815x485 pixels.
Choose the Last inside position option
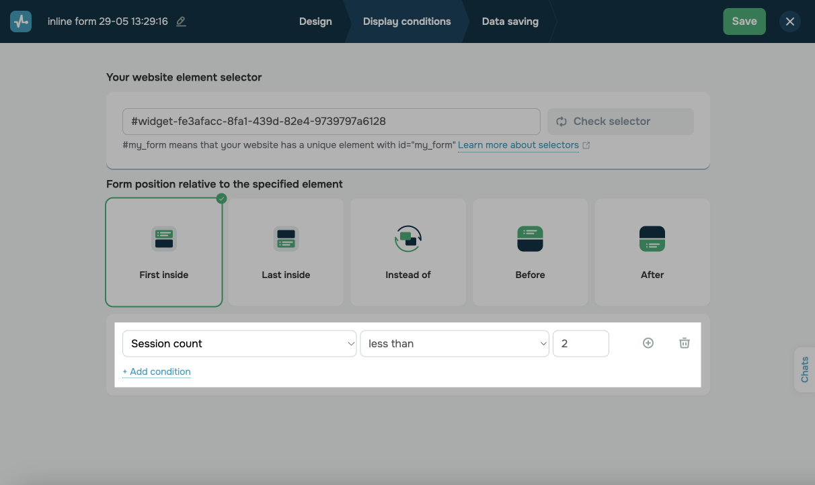click(286, 253)
